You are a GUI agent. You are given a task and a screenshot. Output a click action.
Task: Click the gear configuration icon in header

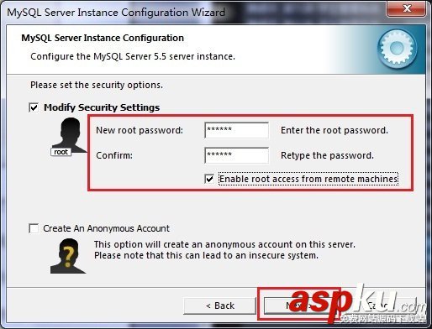pyautogui.click(x=398, y=49)
